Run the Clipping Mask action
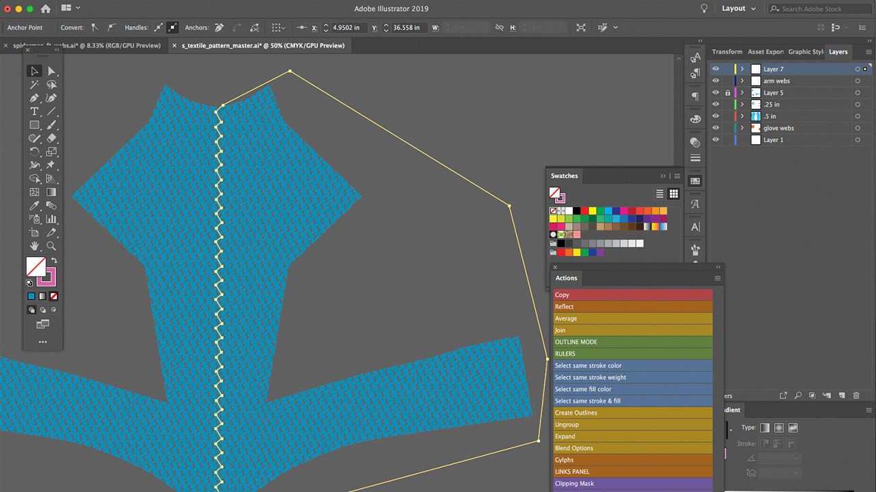The height and width of the screenshot is (492, 876). (633, 484)
